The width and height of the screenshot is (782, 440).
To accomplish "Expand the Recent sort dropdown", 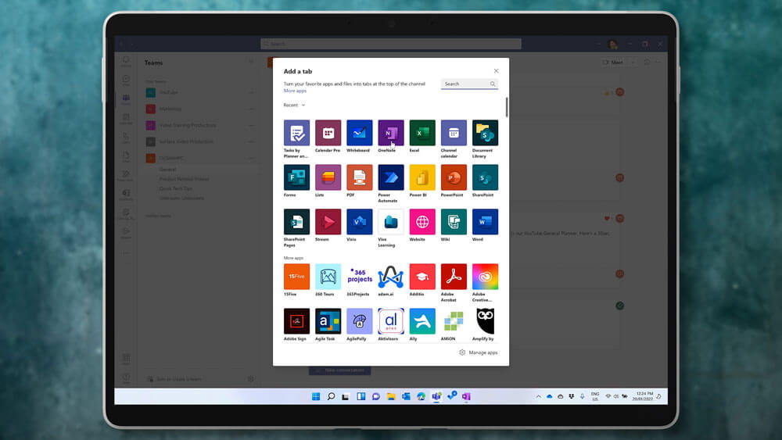I will click(295, 105).
